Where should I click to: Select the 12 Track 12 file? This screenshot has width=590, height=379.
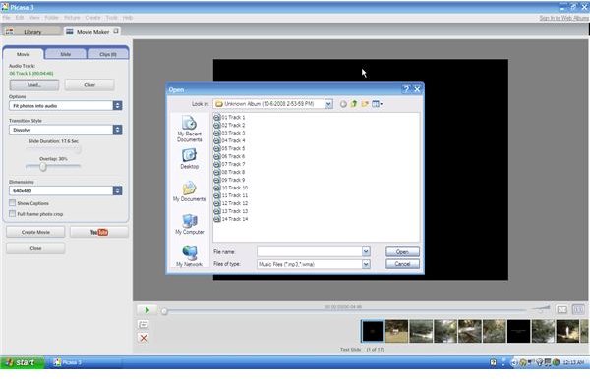pyautogui.click(x=231, y=203)
